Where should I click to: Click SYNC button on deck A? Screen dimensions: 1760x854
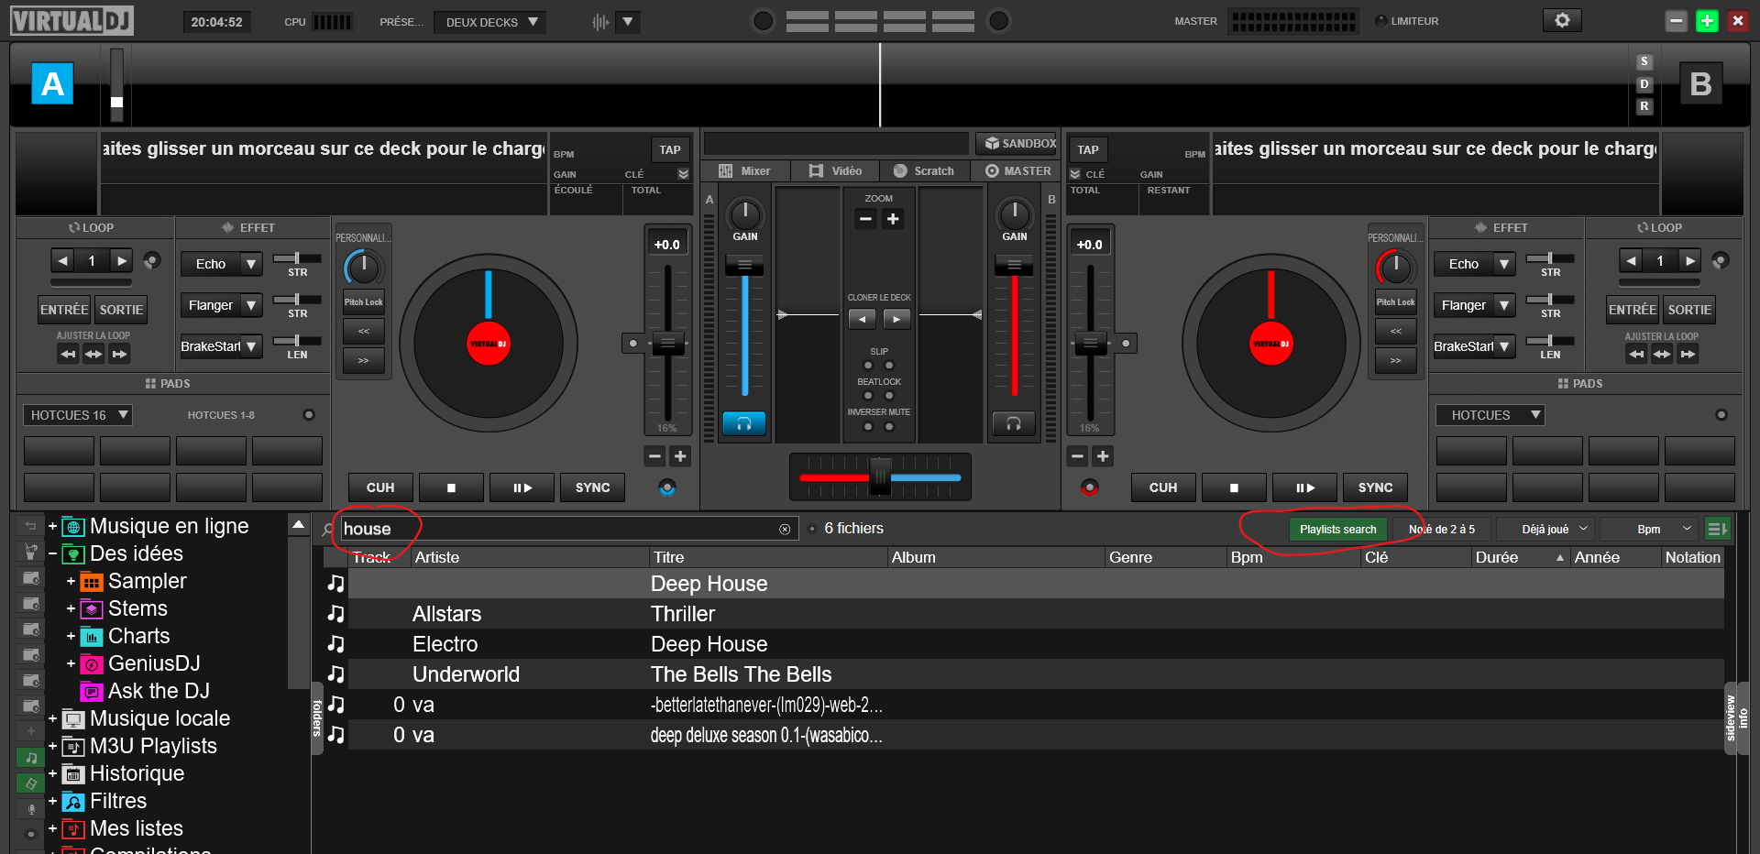point(592,487)
